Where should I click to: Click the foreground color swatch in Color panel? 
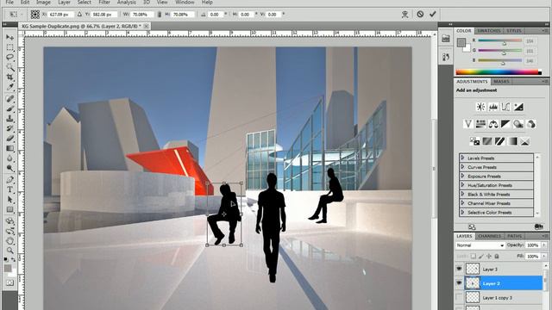(x=461, y=43)
